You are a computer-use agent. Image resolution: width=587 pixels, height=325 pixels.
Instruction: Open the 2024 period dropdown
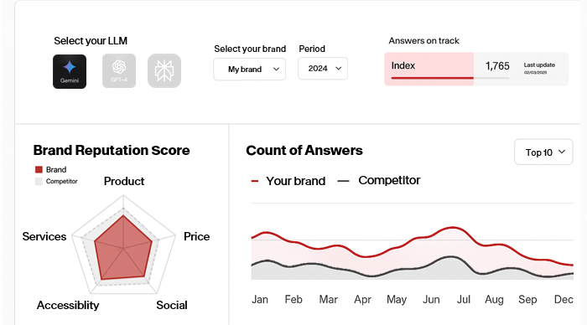click(323, 69)
